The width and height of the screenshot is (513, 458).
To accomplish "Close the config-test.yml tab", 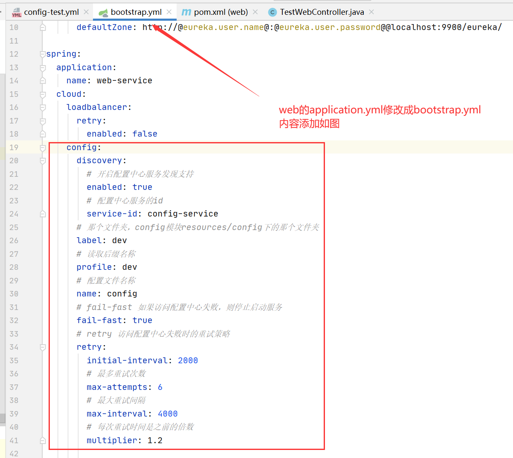I will 86,12.
